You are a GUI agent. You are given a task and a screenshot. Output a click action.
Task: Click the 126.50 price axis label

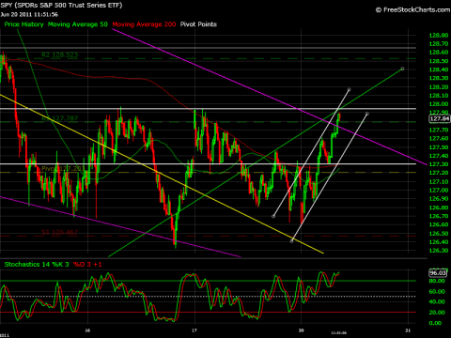pyautogui.click(x=439, y=234)
